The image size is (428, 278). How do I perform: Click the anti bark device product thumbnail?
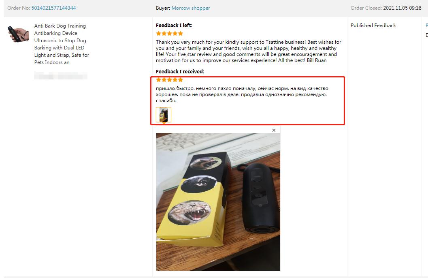click(x=19, y=34)
